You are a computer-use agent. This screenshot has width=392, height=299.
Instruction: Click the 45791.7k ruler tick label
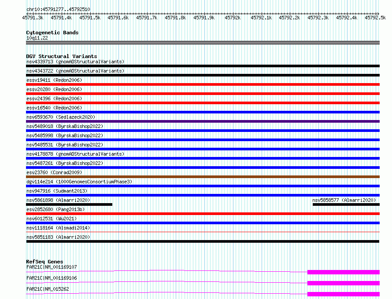147,18
